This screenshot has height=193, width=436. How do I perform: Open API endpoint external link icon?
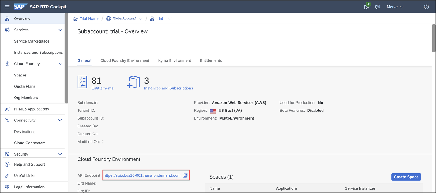point(185,175)
